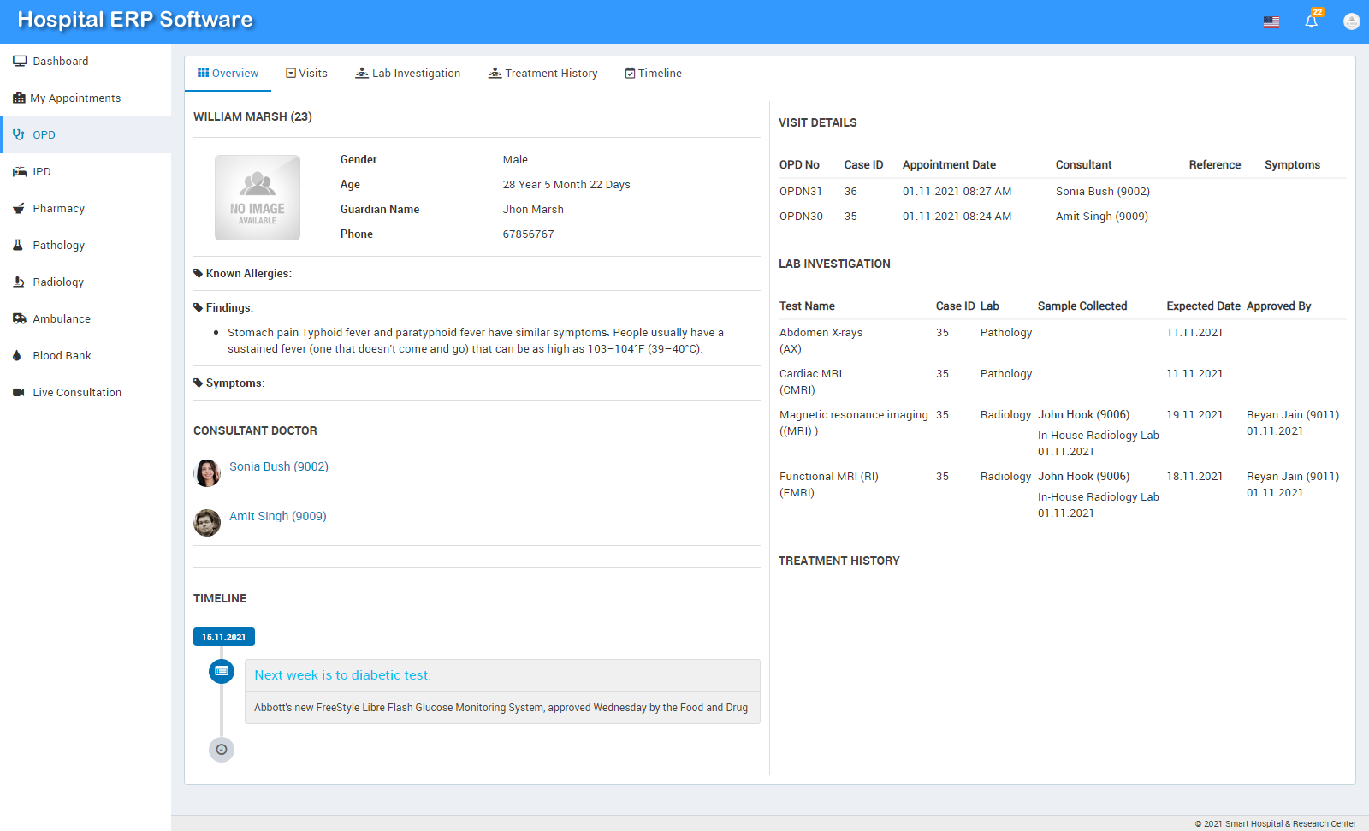
Task: Click Abdomen X-rays (AX) test name
Action: pos(821,341)
